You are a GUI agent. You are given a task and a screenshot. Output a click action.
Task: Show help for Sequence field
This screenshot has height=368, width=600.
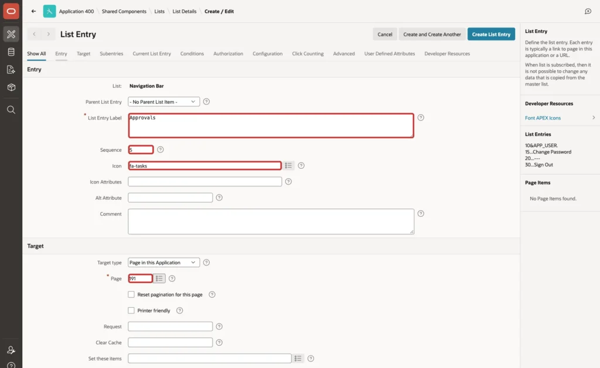pos(161,149)
